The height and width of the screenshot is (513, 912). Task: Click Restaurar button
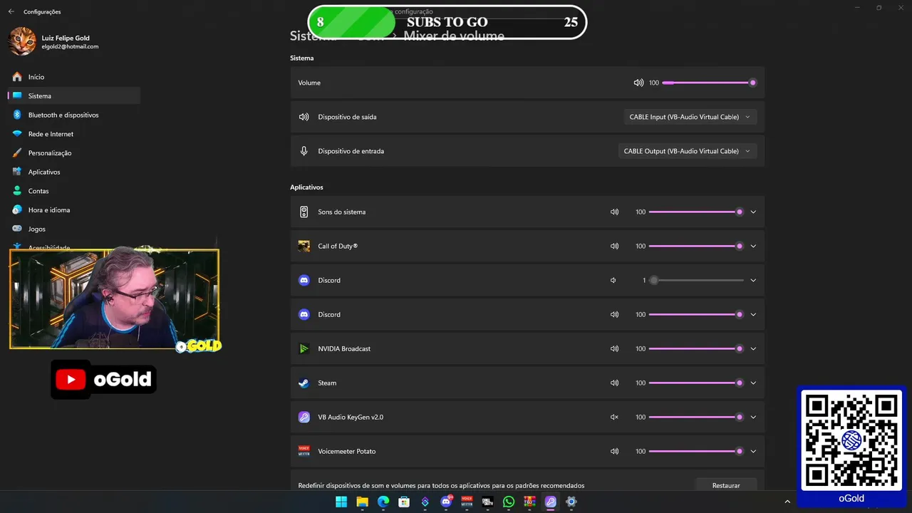coord(726,485)
